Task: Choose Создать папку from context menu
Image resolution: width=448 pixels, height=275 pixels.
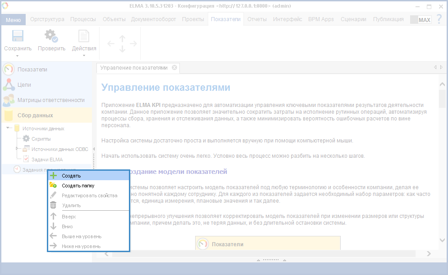Action: point(78,186)
